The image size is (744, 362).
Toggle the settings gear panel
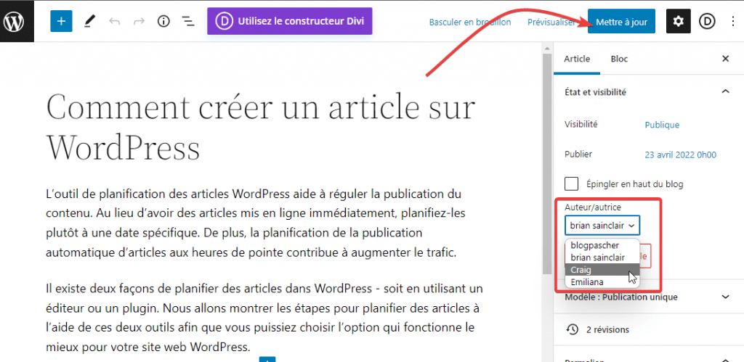(x=679, y=21)
